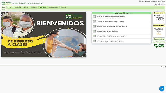Click the Notificaciones panel header

point(159,13)
